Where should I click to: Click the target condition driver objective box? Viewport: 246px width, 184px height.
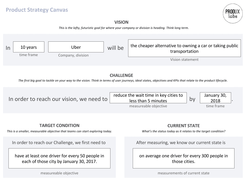[x=59, y=158]
